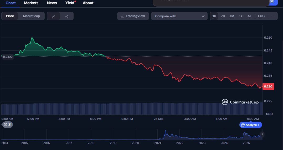Enable LOG scale on chart

coord(261,16)
